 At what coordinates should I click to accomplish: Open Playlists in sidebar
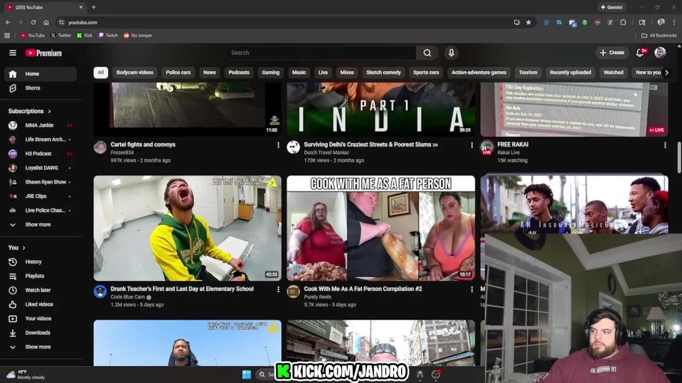point(40,276)
